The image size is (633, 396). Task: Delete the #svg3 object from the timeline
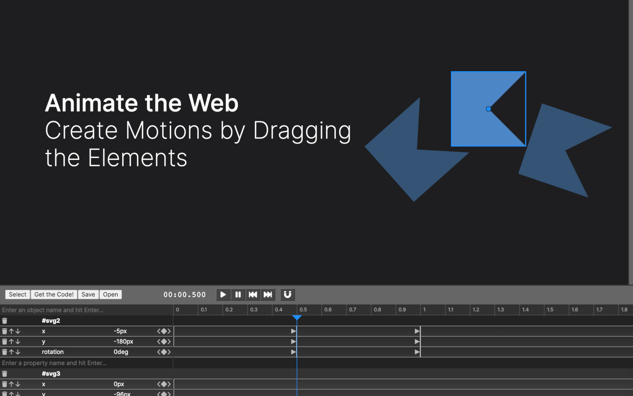coord(4,374)
